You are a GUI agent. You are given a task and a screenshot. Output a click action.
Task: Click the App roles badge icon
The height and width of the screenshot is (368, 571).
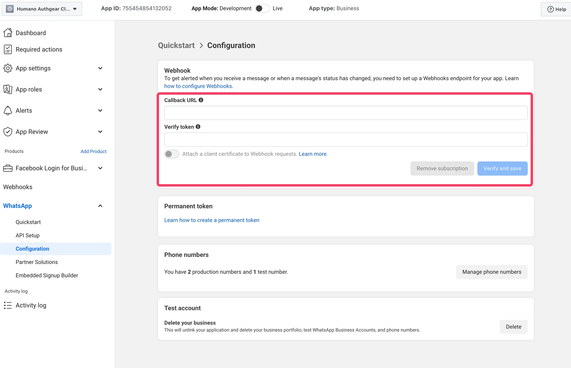8,89
